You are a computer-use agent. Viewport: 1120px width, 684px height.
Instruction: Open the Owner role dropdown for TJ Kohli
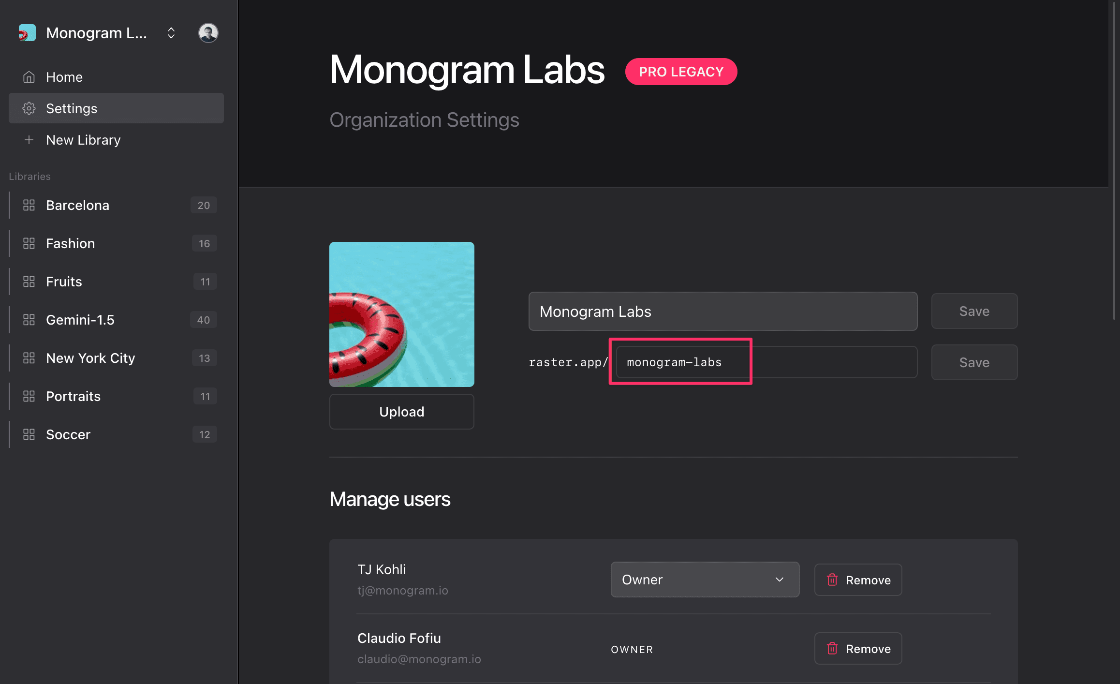click(705, 580)
